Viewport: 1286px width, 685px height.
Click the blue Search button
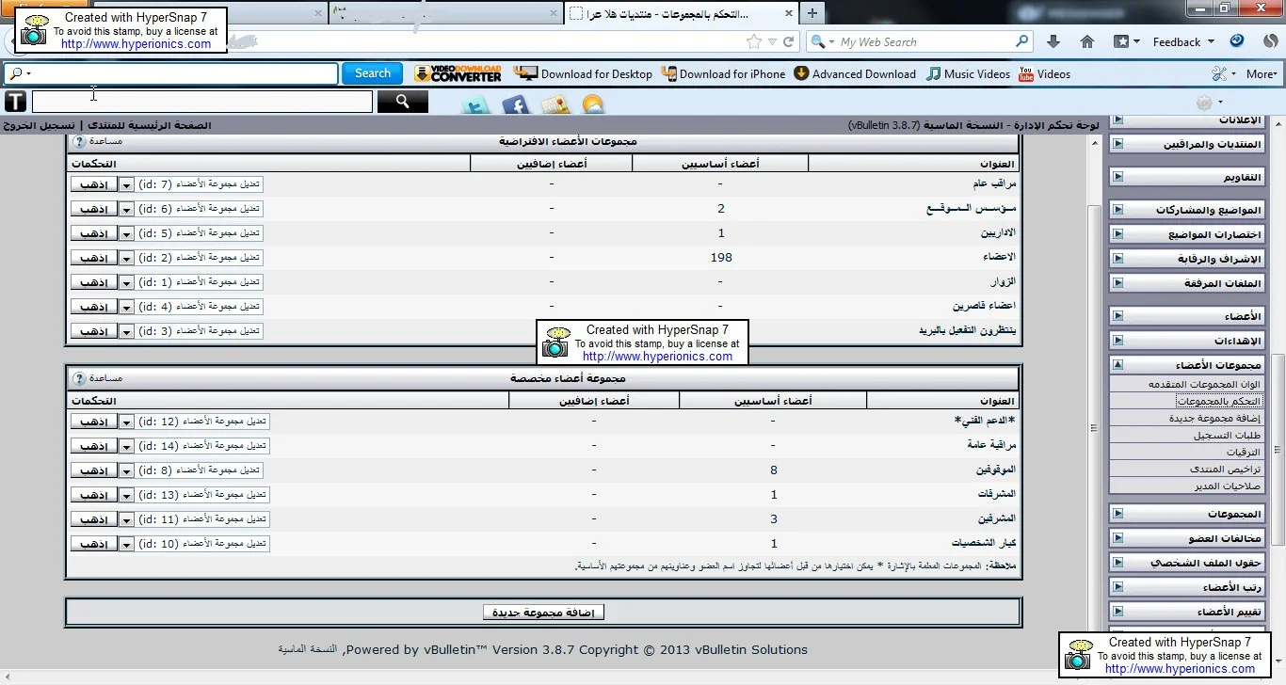pos(372,73)
